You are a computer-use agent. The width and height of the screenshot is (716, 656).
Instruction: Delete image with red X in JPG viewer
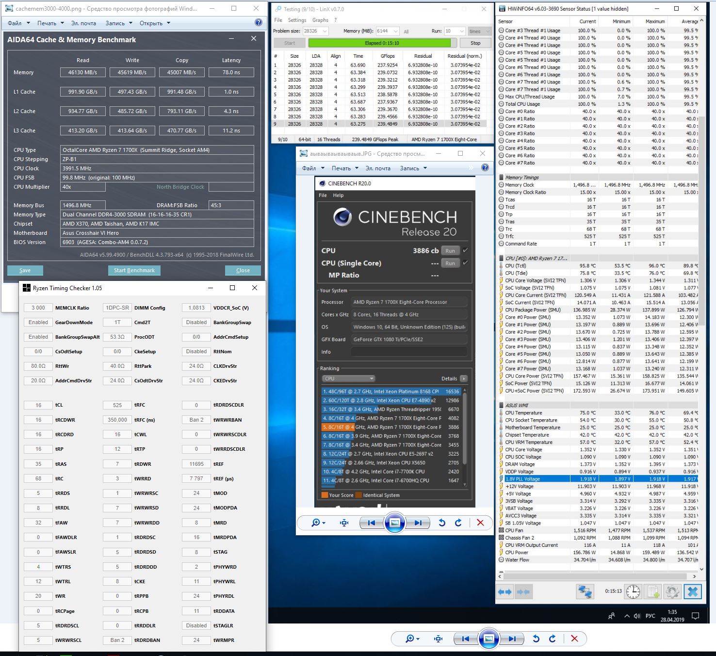480,523
